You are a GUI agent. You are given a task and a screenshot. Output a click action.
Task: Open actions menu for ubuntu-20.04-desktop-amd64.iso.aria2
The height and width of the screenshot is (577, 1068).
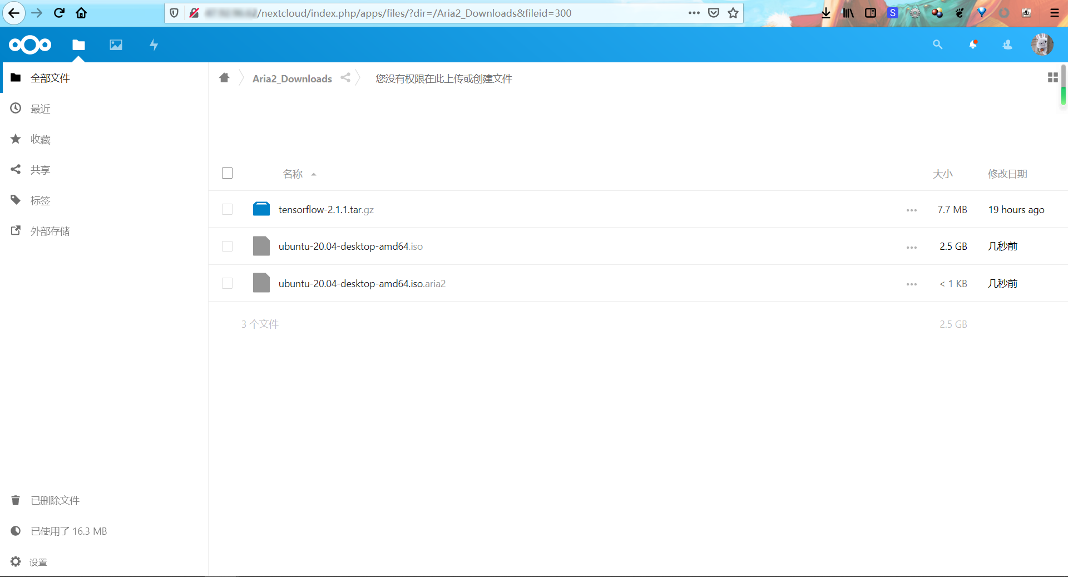[x=911, y=284]
